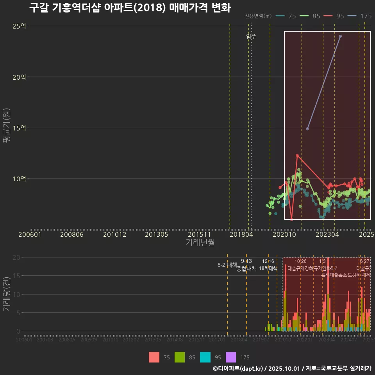Click the purple 175 swatch in bottom legend
Viewport: 375px width, 375px height.
[231, 357]
